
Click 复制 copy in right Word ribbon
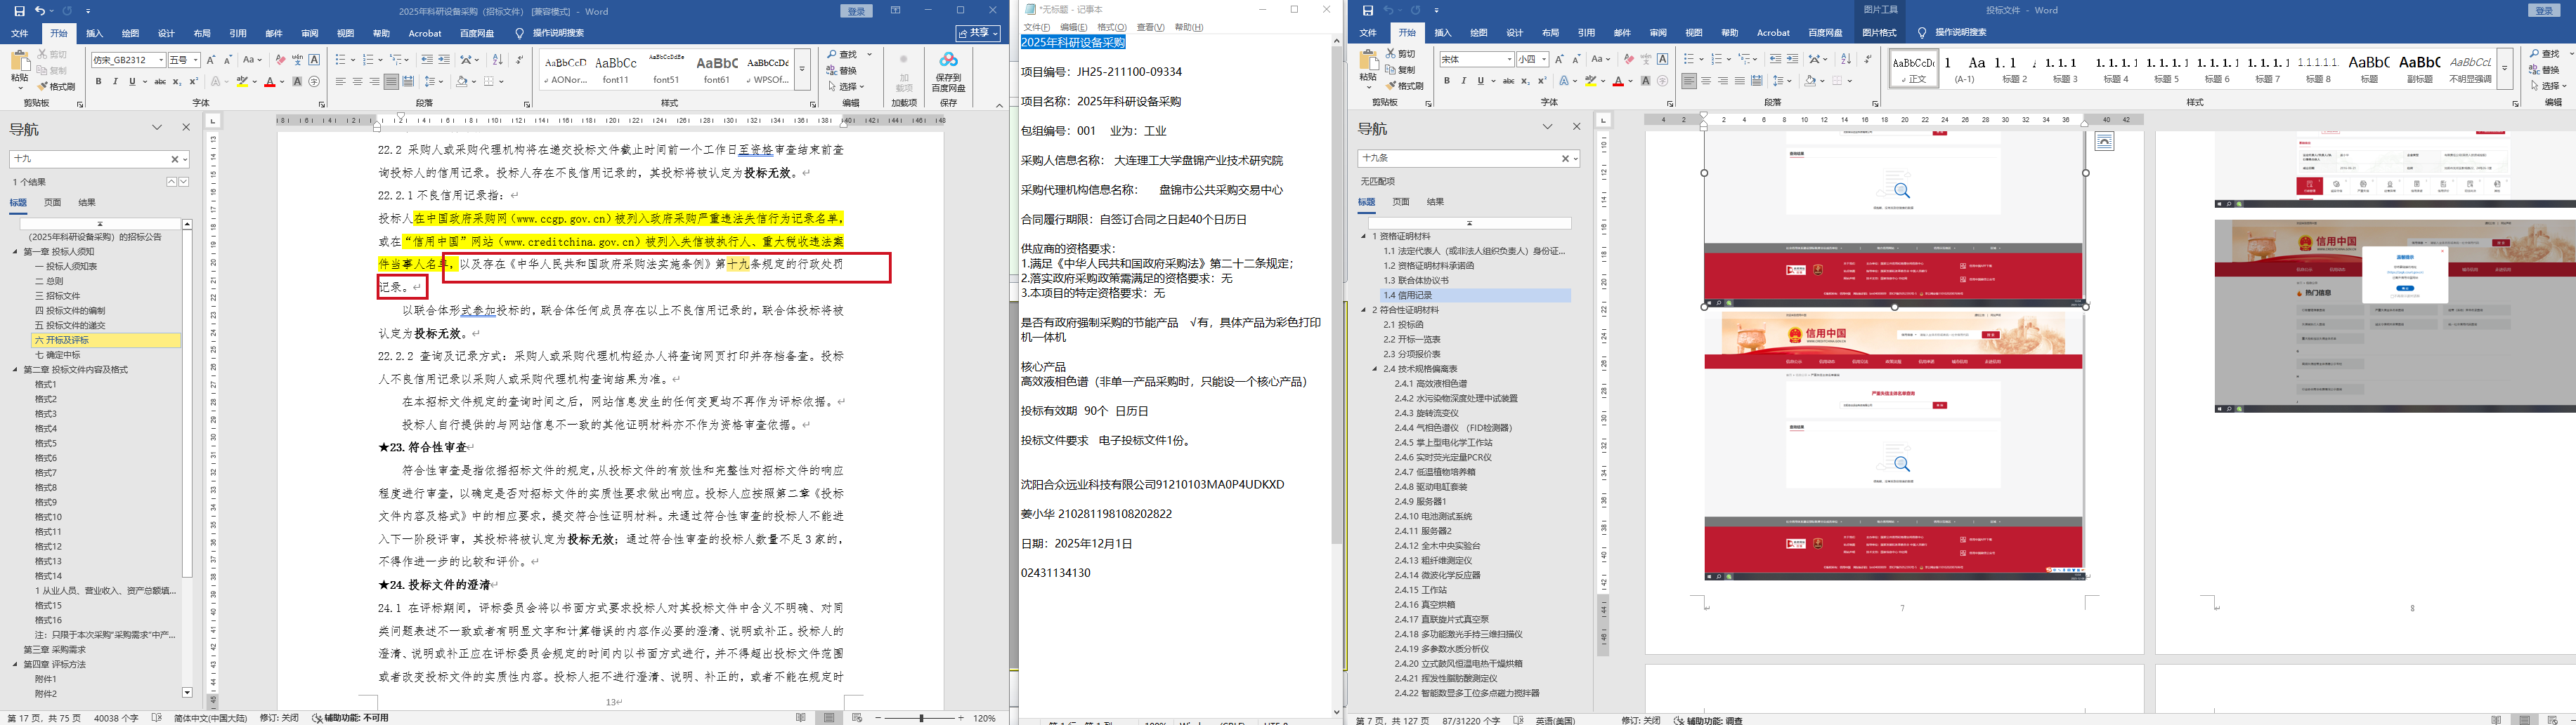[x=1401, y=70]
